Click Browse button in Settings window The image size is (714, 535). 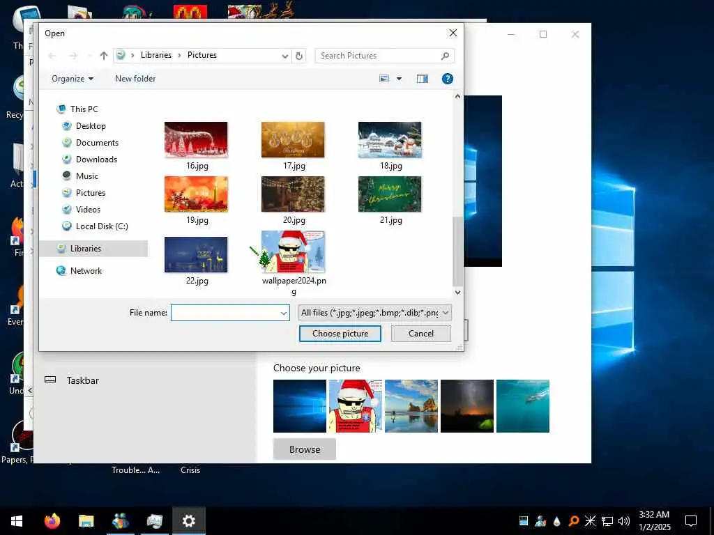click(x=305, y=449)
